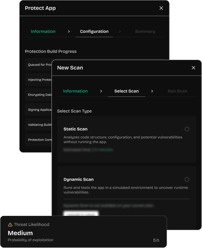Click the Protection Complete row
Viewport: 202px width, 248px height.
coord(38,140)
